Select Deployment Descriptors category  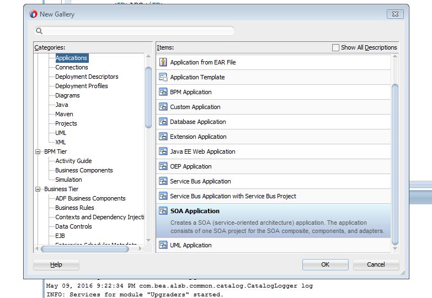(x=87, y=77)
